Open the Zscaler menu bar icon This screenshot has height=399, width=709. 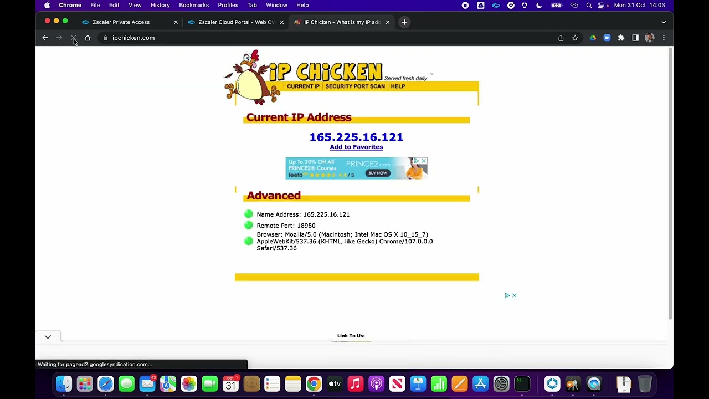[x=496, y=5]
